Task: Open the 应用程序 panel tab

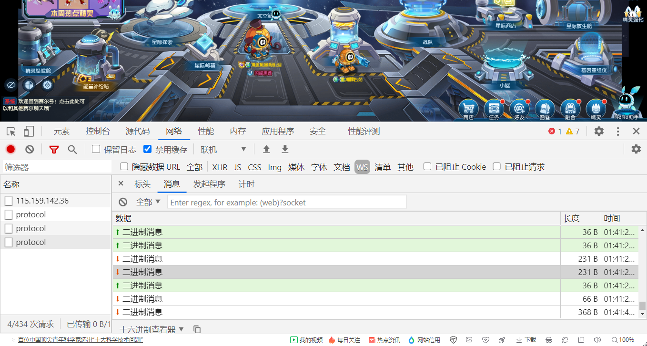Action: [278, 131]
